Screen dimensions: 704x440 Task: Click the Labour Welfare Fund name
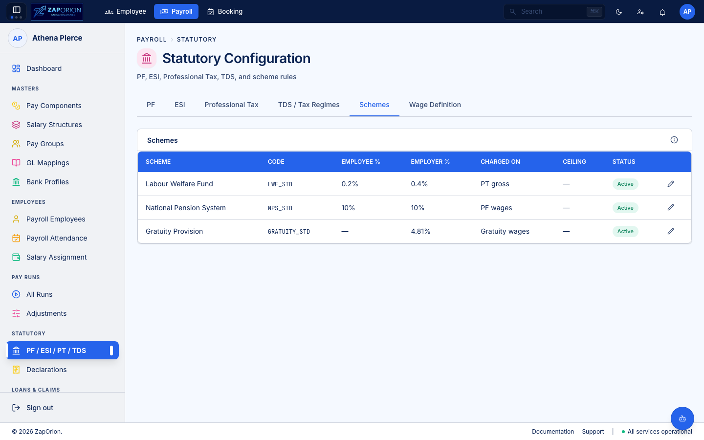(x=179, y=184)
